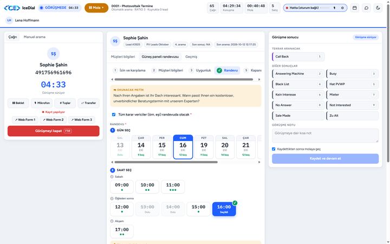390x244 pixels.
Task: Open Müşteri bilgileri tab
Action: pyautogui.click(x=123, y=57)
